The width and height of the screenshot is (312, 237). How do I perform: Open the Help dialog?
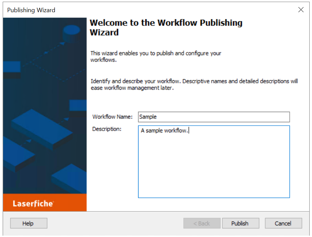[29, 223]
